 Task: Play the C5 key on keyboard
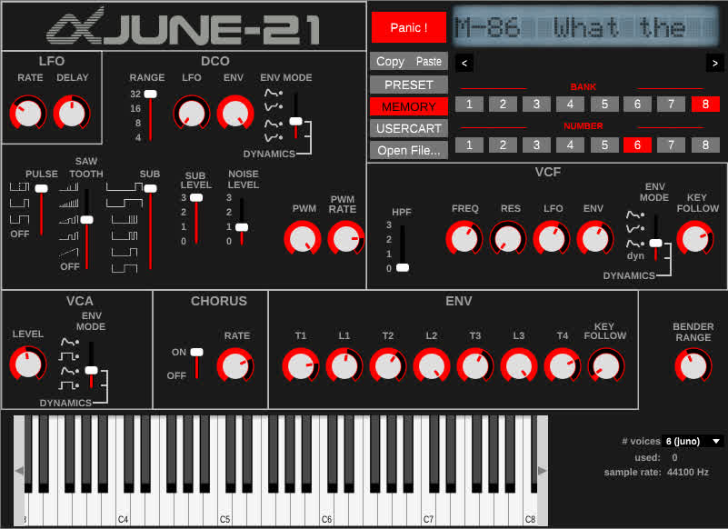[226, 509]
